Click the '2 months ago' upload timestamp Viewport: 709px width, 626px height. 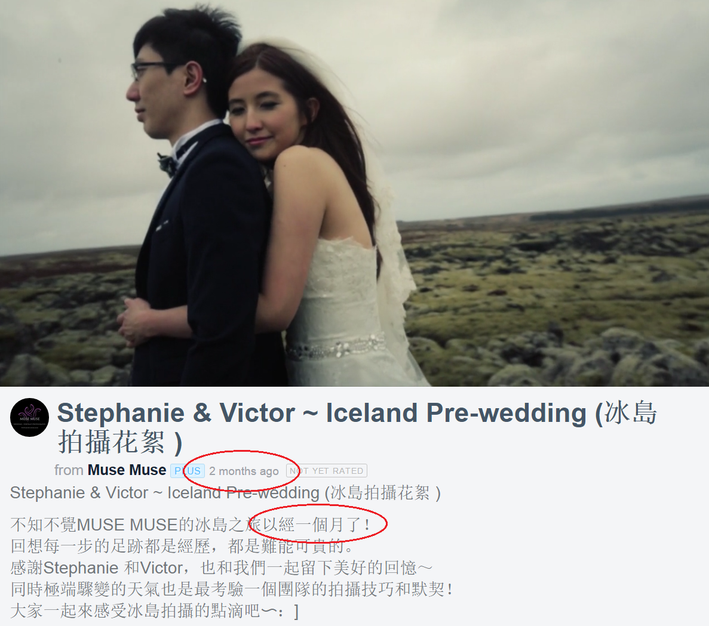pyautogui.click(x=244, y=471)
